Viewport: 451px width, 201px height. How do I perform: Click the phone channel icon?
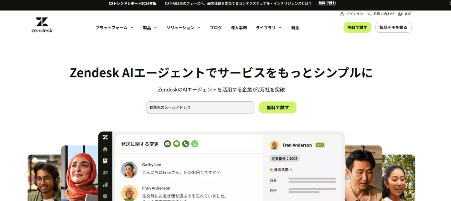(185, 144)
